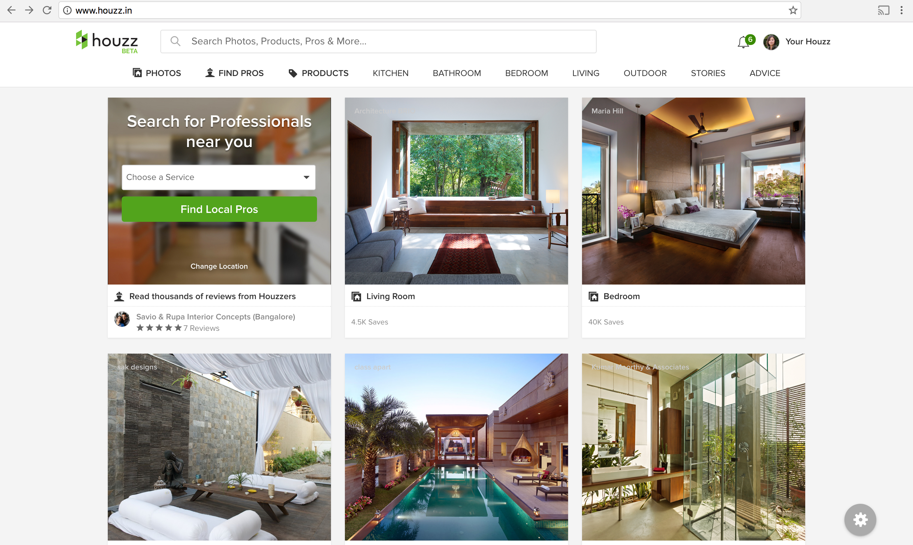Bookmark this page with the star icon
The height and width of the screenshot is (545, 913).
(793, 10)
